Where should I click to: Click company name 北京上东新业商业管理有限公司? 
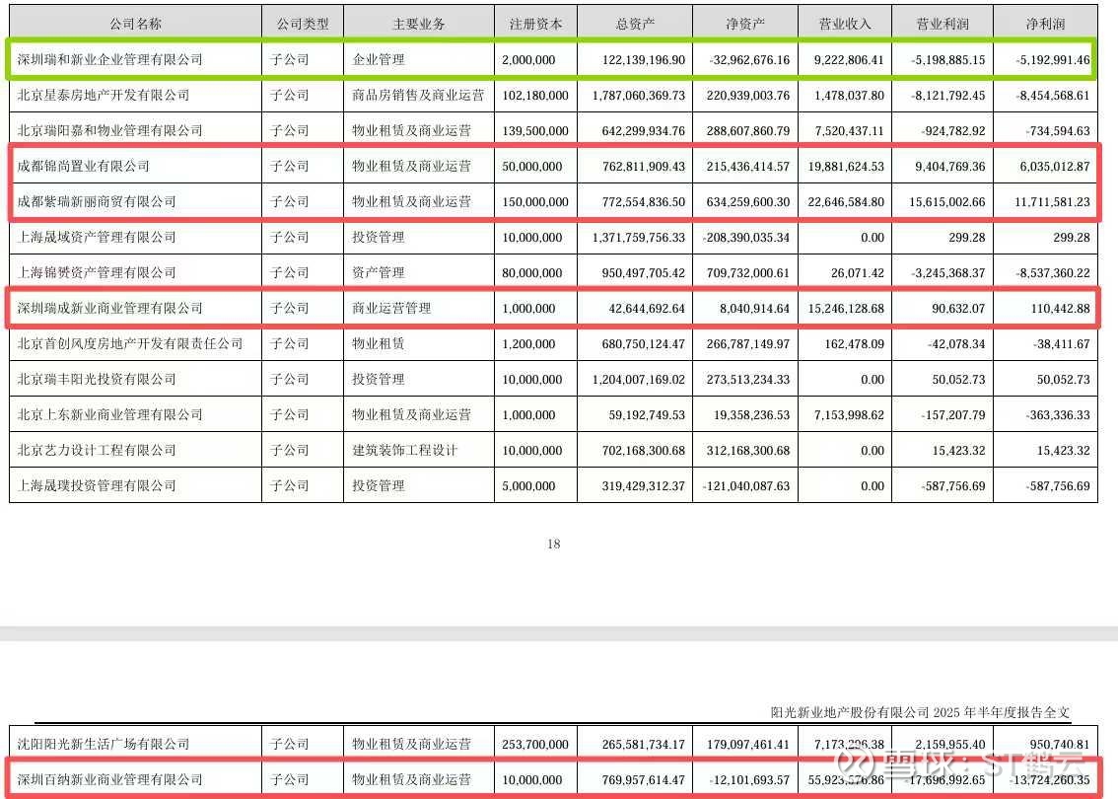click(x=109, y=414)
